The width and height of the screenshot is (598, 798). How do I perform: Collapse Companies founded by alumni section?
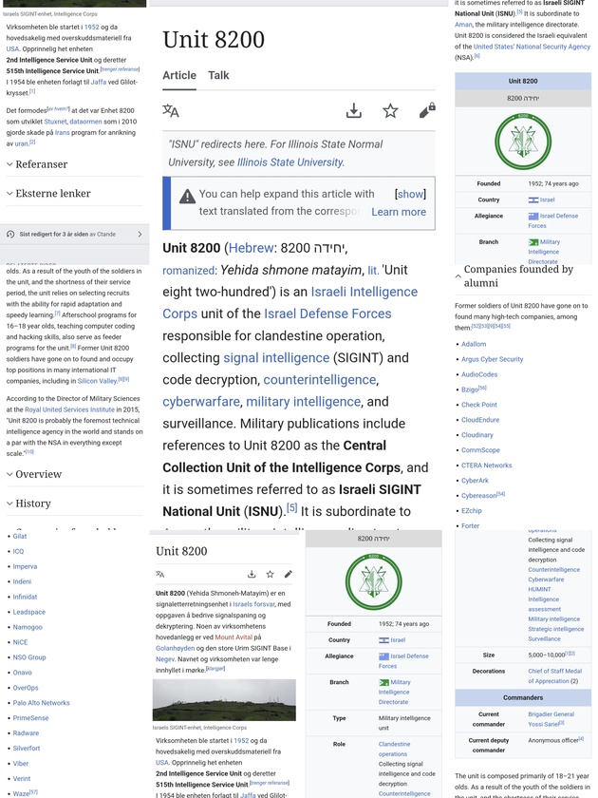(458, 276)
